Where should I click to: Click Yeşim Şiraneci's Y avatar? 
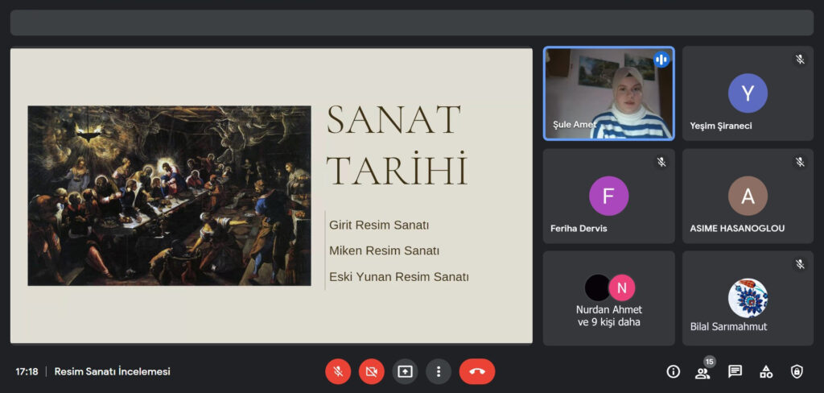(x=748, y=93)
